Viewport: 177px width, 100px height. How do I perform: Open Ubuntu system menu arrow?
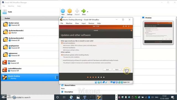point(131,26)
